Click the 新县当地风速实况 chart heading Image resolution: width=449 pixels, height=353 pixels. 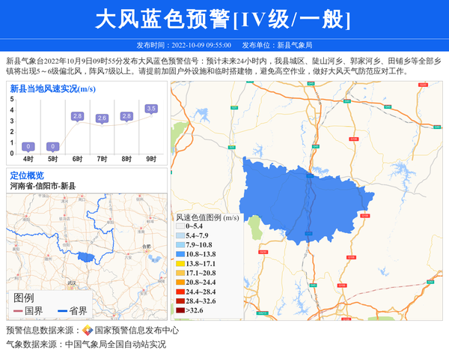point(51,89)
